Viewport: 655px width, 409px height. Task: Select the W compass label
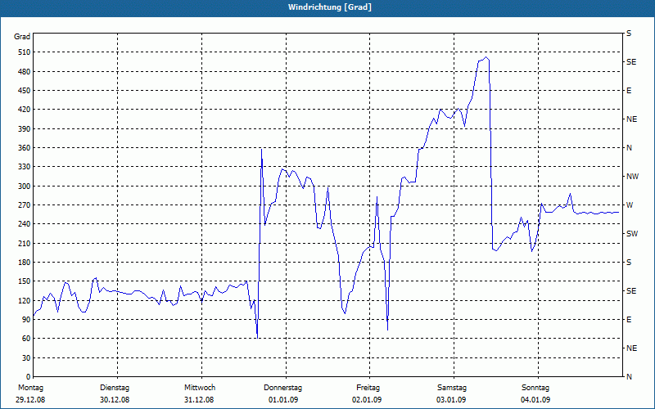coord(630,205)
